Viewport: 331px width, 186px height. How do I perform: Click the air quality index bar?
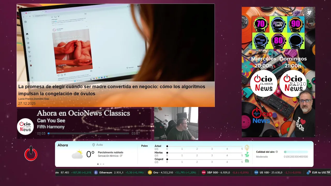click(296, 152)
